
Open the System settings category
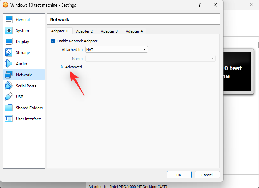tap(24, 30)
